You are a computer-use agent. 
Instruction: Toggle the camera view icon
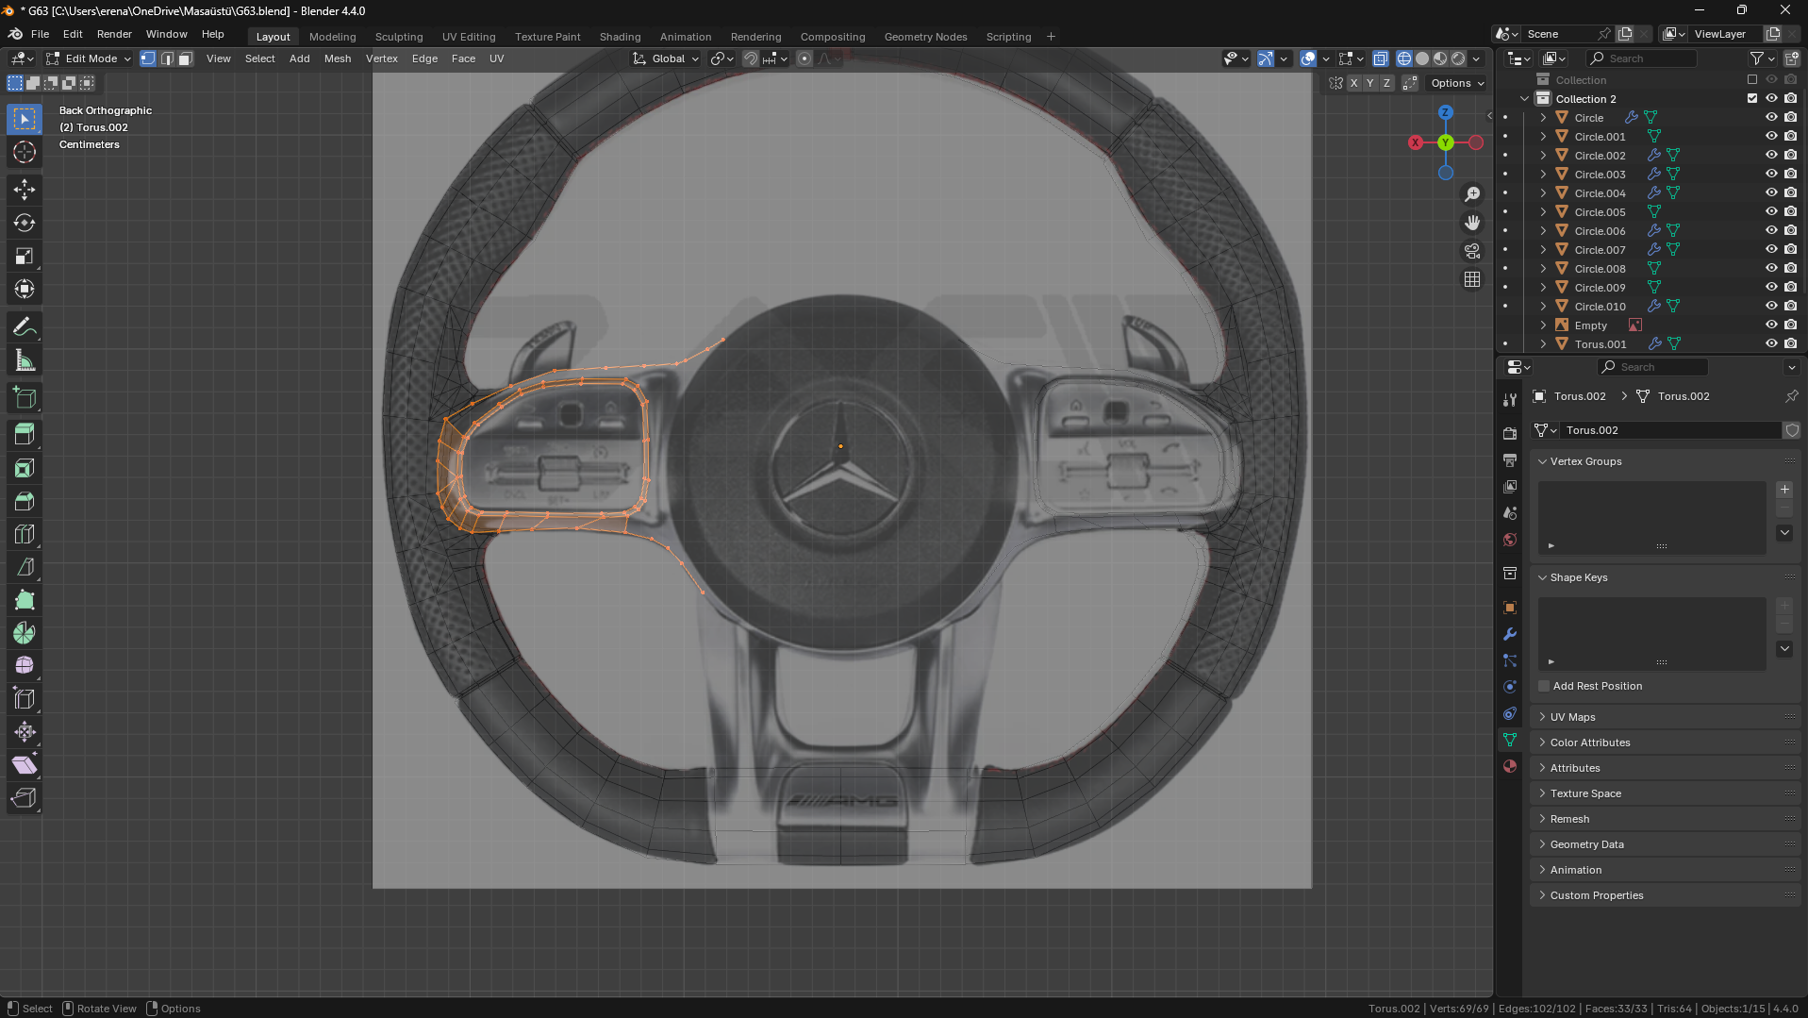(x=1472, y=251)
